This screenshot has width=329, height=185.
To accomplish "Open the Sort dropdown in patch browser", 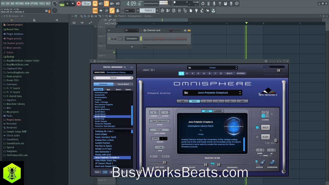I will click(x=98, y=172).
